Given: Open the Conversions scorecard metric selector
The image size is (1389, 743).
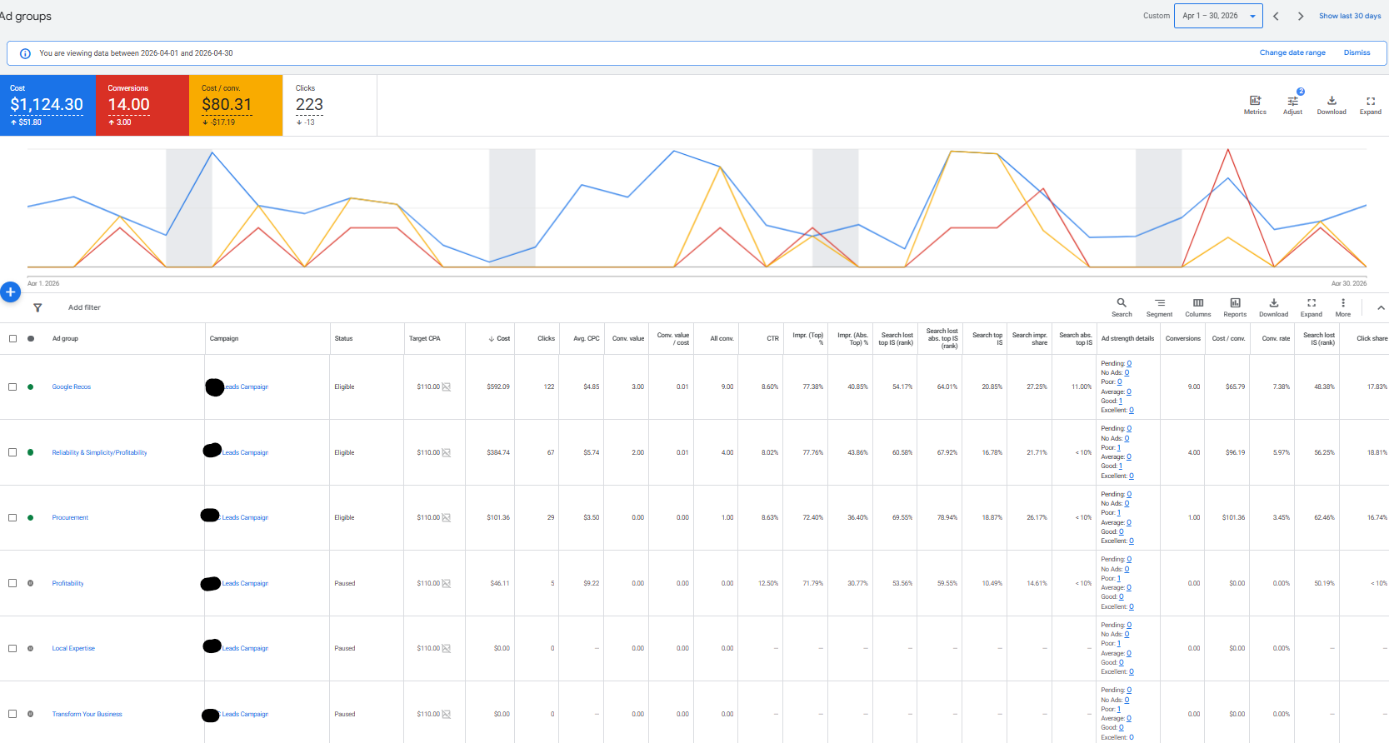Looking at the screenshot, I should tap(142, 105).
